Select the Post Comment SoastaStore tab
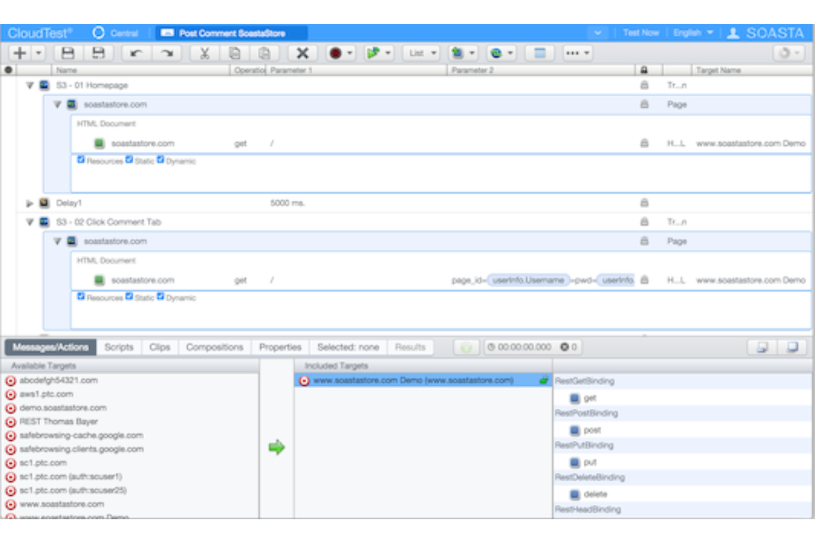The height and width of the screenshot is (543, 815). pos(231,33)
